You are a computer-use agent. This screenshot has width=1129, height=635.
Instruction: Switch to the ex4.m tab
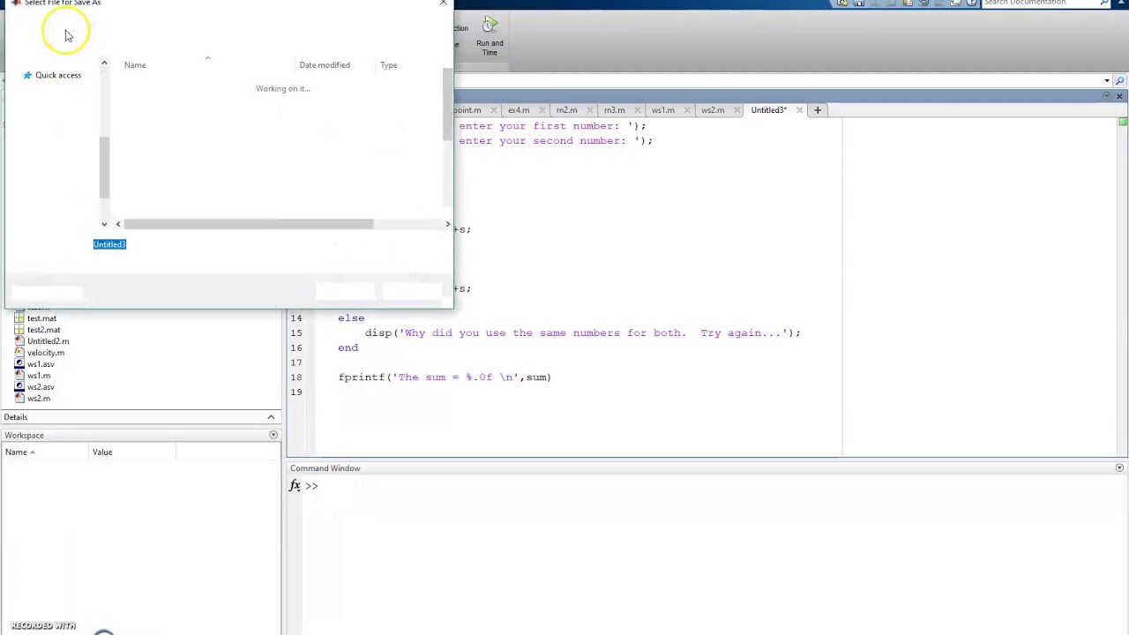519,110
